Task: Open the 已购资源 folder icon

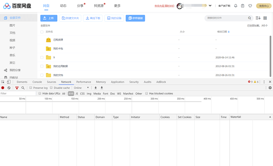Action: click(48, 40)
